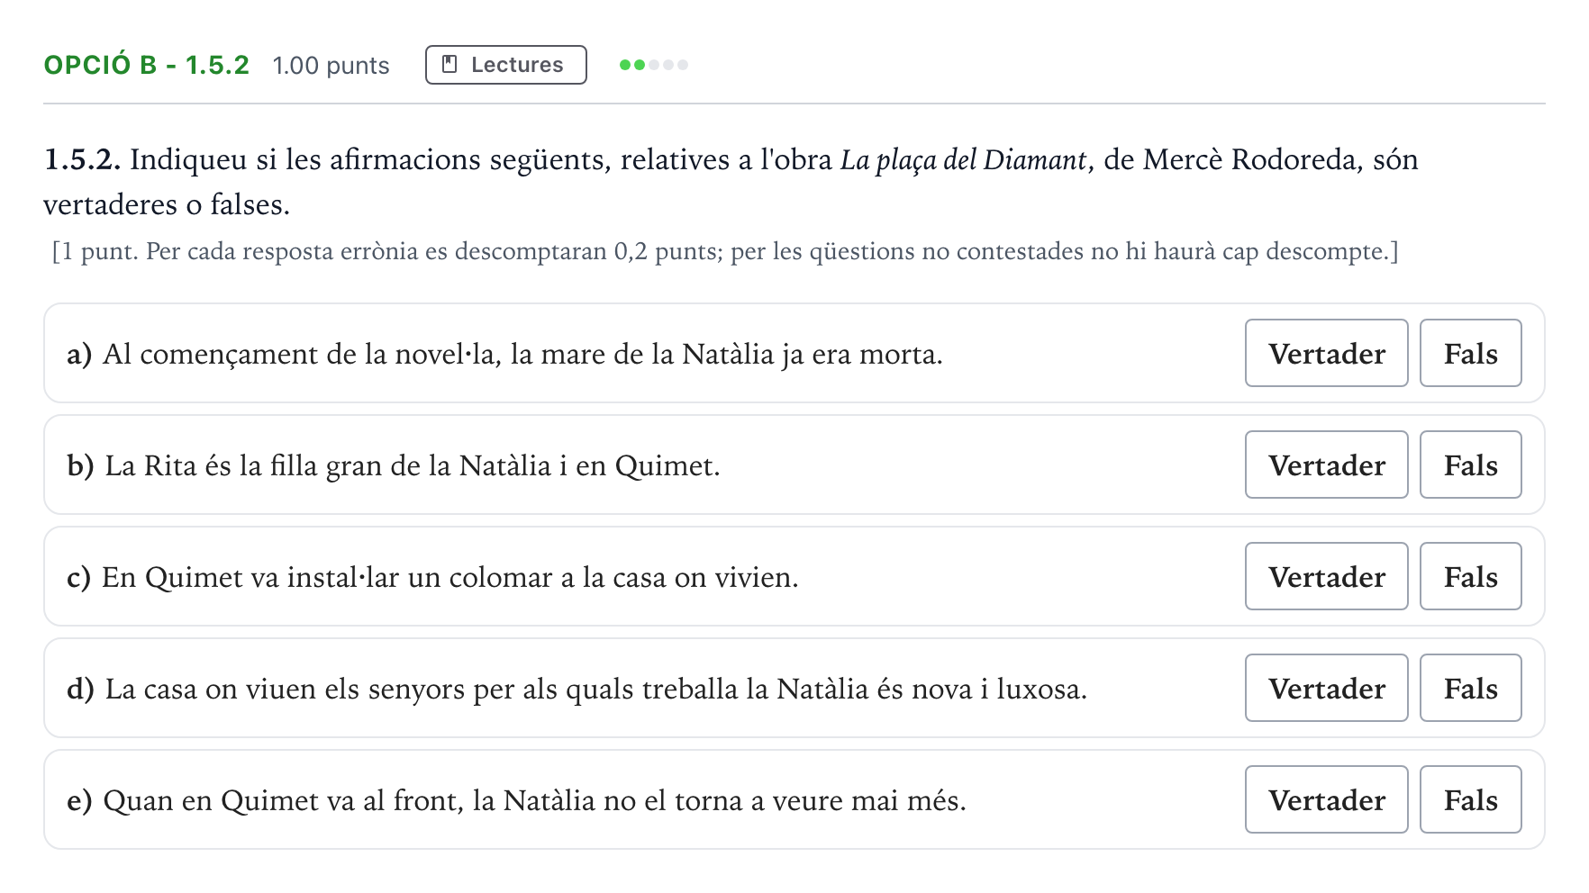This screenshot has width=1589, height=893.
Task: Open the Lectures tag button
Action: click(x=506, y=65)
